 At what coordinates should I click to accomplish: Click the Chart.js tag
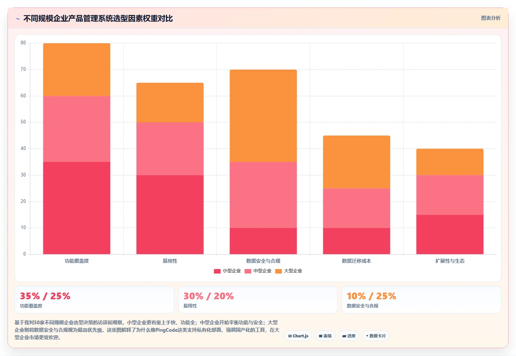[298, 336]
